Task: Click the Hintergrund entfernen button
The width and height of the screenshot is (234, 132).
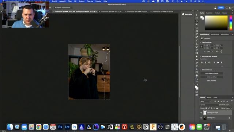Action: pyautogui.click(x=211, y=73)
